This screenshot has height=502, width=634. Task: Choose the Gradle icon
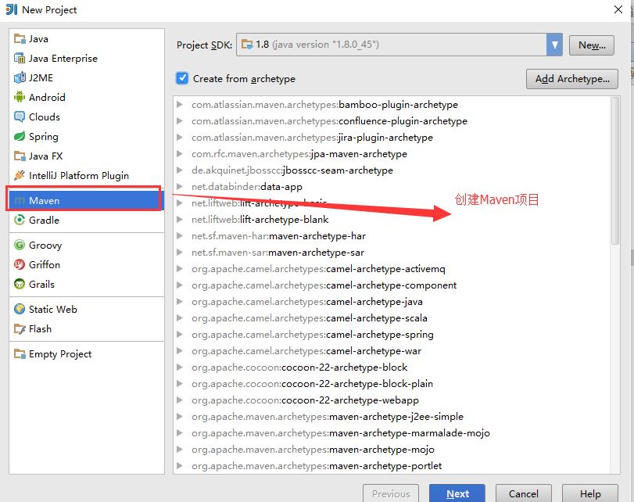point(20,220)
